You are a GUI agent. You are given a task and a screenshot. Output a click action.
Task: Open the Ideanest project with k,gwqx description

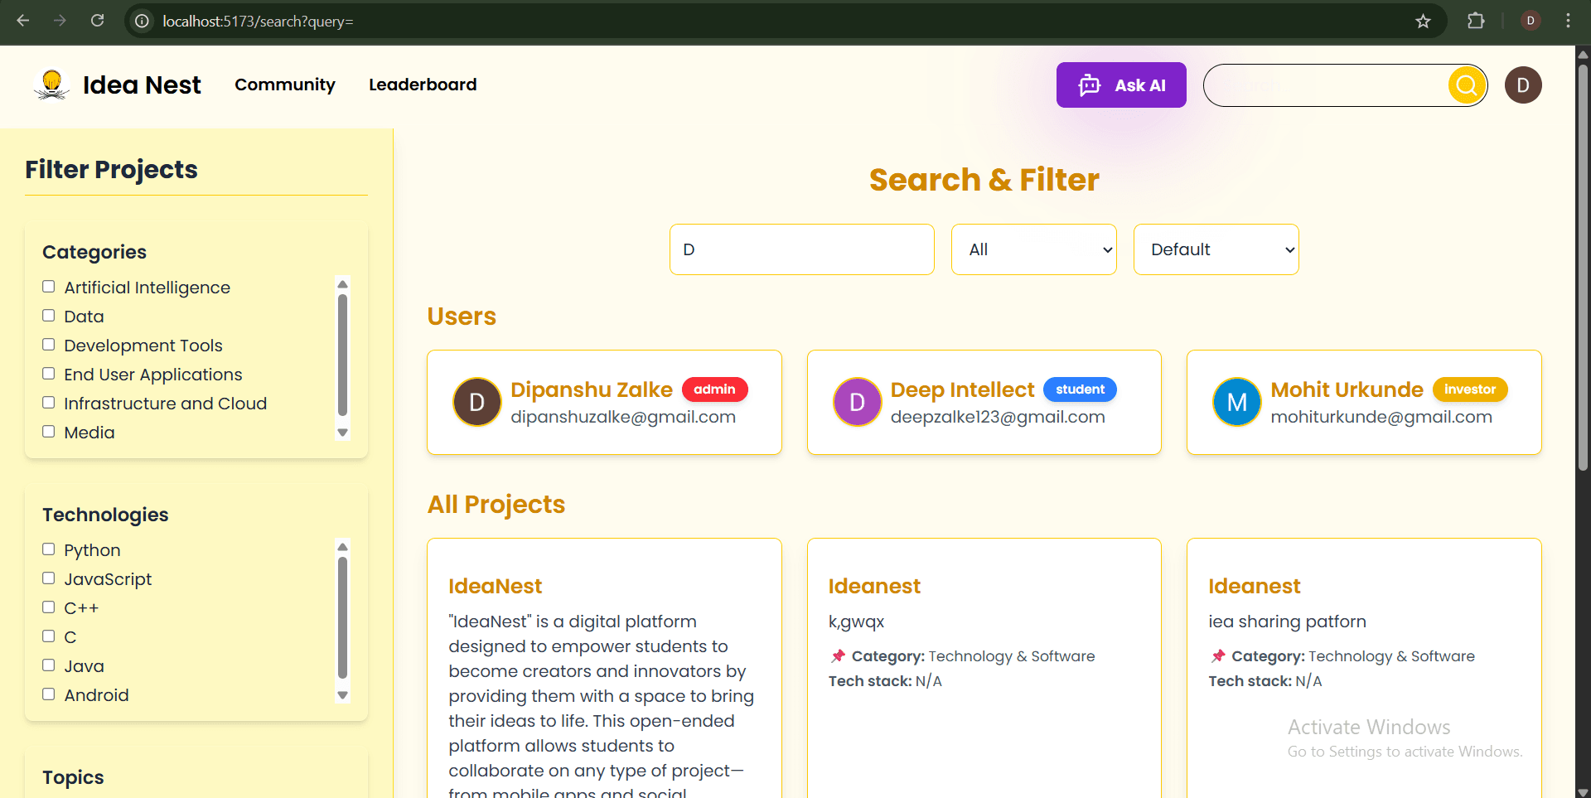pyautogui.click(x=874, y=586)
